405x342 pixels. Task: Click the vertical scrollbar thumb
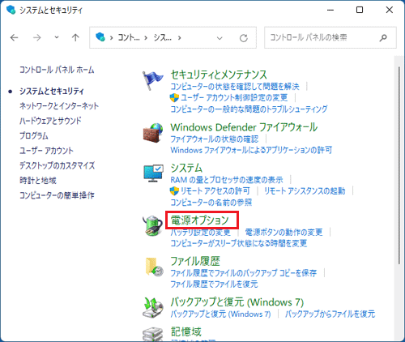[399, 165]
